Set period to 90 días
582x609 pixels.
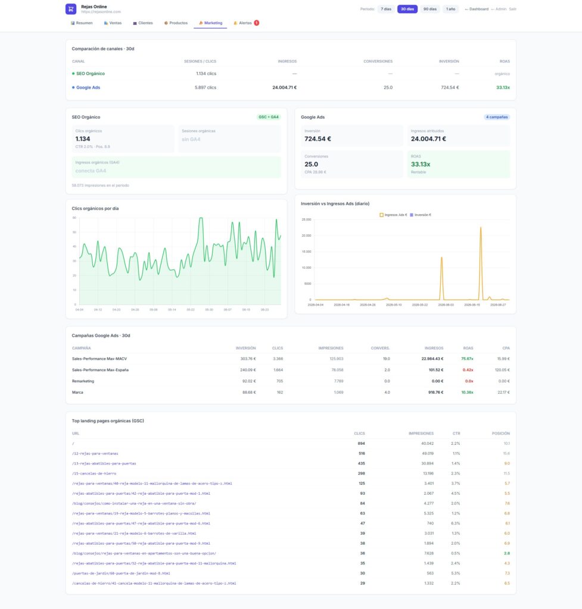click(430, 9)
